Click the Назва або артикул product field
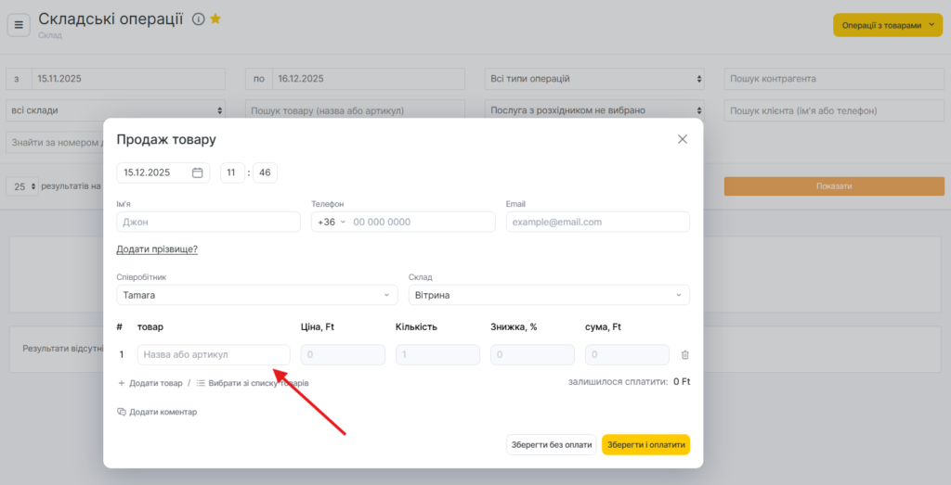Image resolution: width=951 pixels, height=485 pixels. pyautogui.click(x=214, y=355)
